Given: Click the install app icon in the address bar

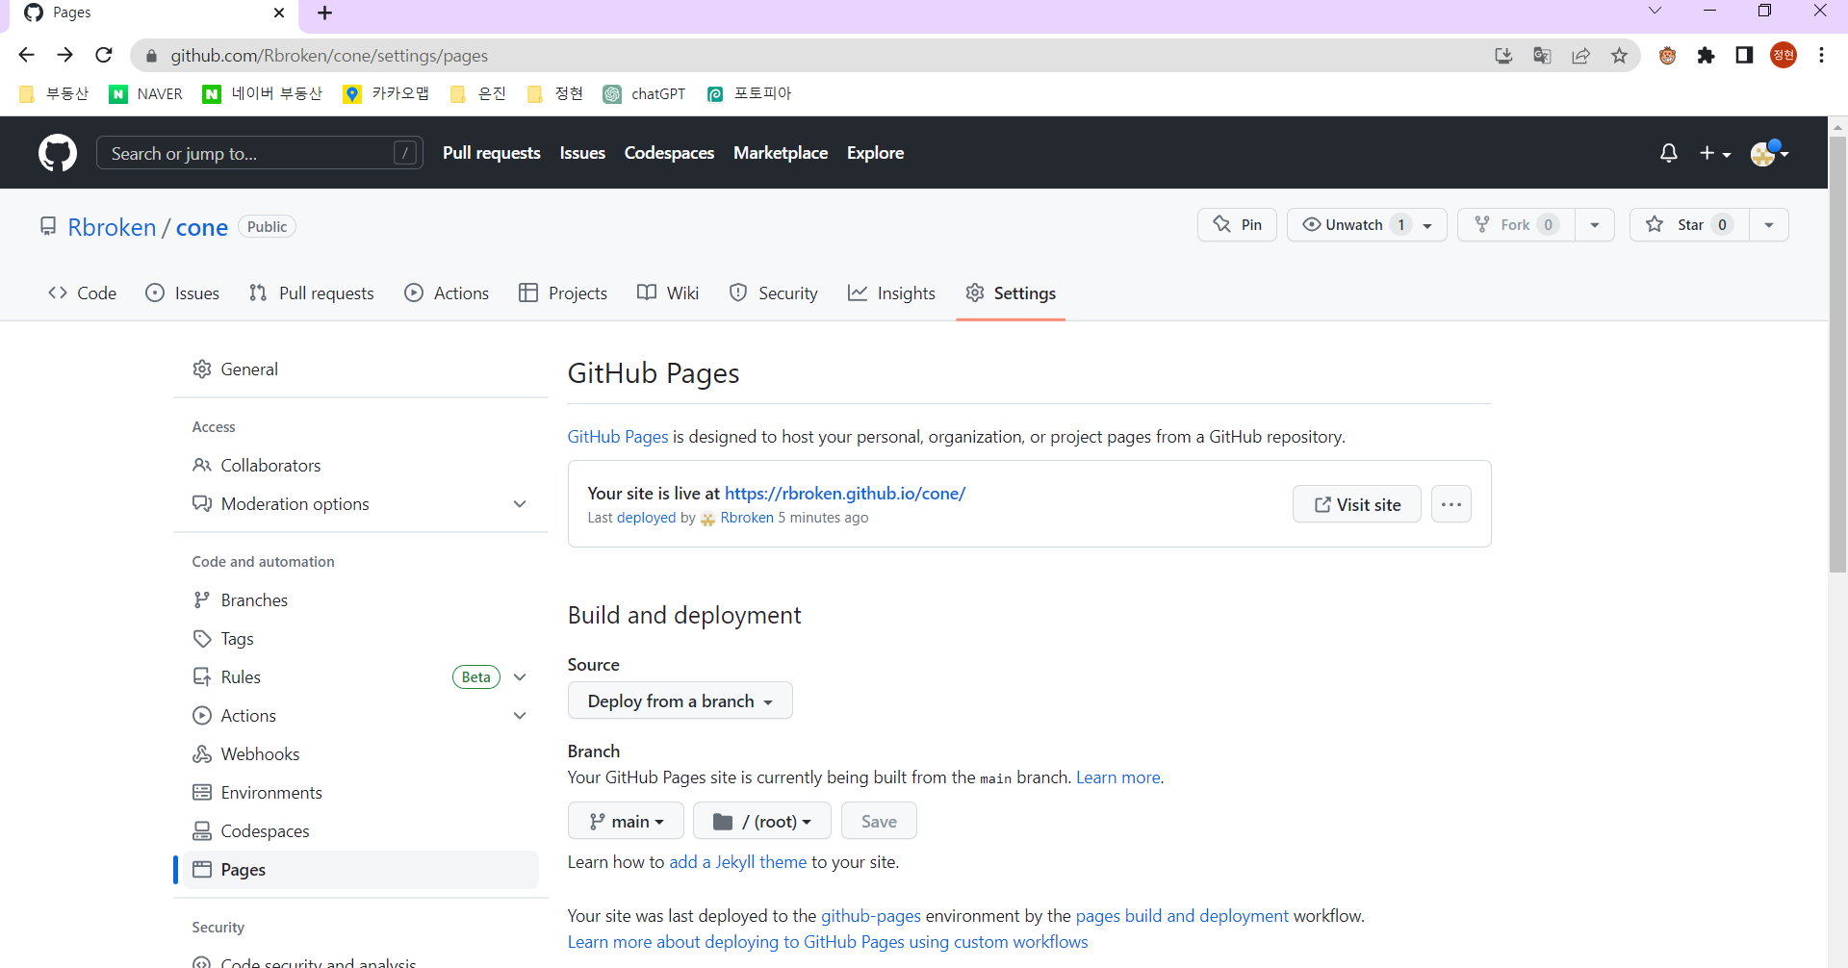Looking at the screenshot, I should point(1503,56).
